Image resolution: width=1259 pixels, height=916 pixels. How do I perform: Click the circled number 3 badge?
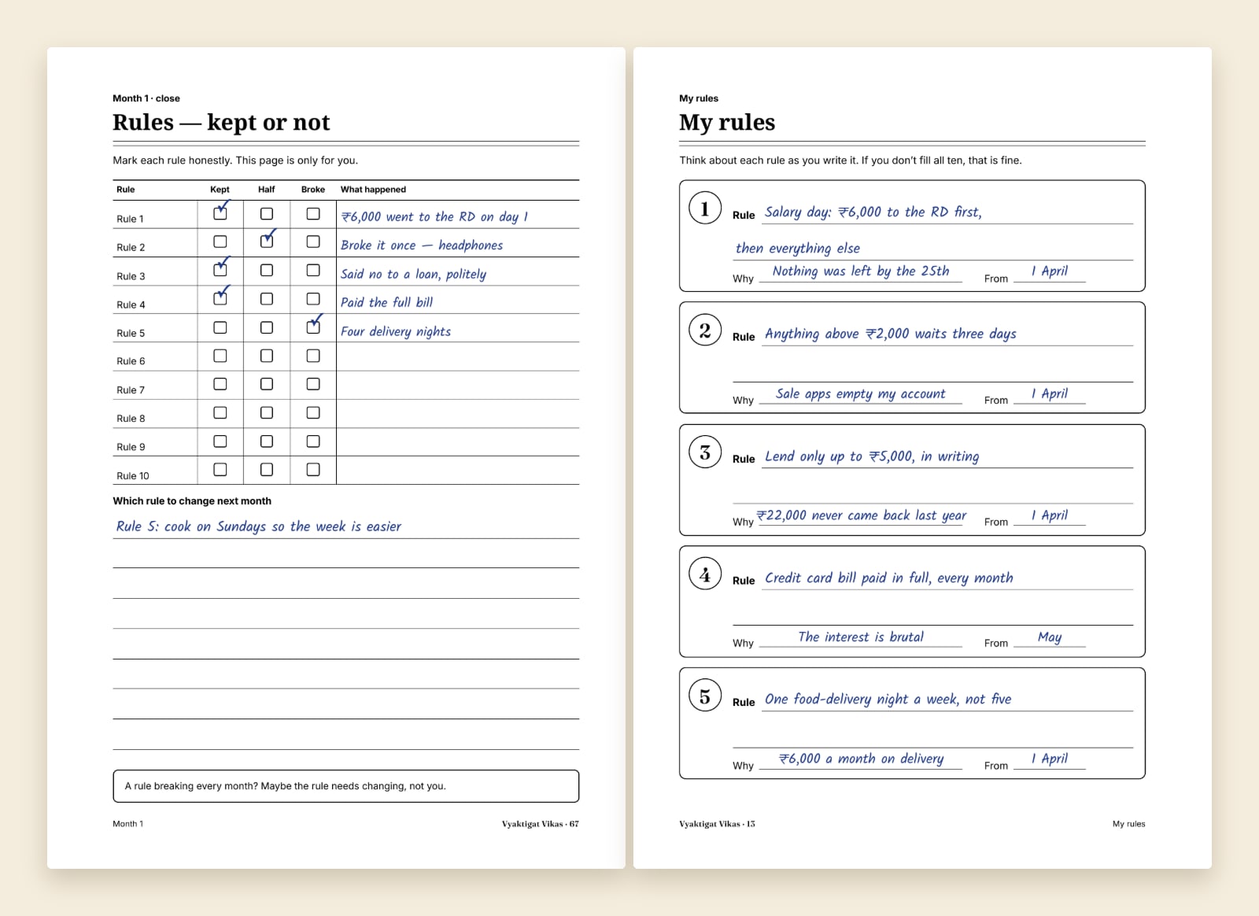point(705,452)
